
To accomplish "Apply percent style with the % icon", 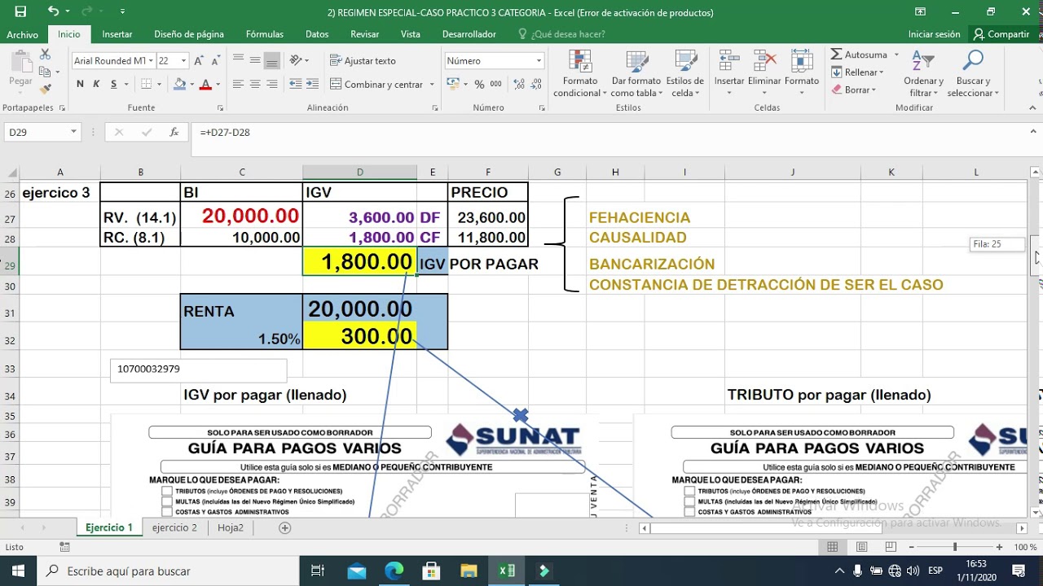I will click(479, 84).
